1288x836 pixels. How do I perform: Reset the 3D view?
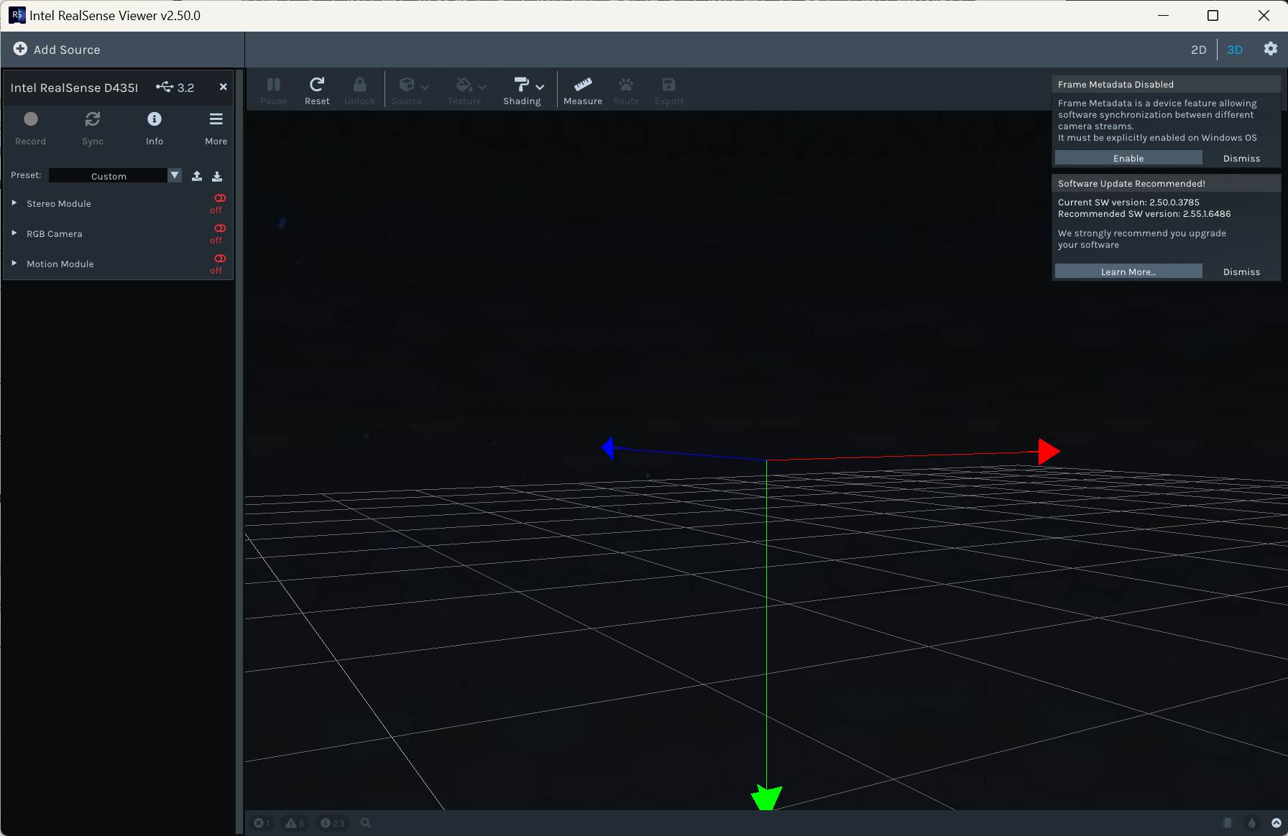click(317, 91)
